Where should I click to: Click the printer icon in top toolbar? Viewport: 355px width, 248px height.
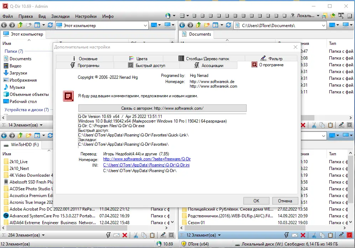pyautogui.click(x=324, y=16)
